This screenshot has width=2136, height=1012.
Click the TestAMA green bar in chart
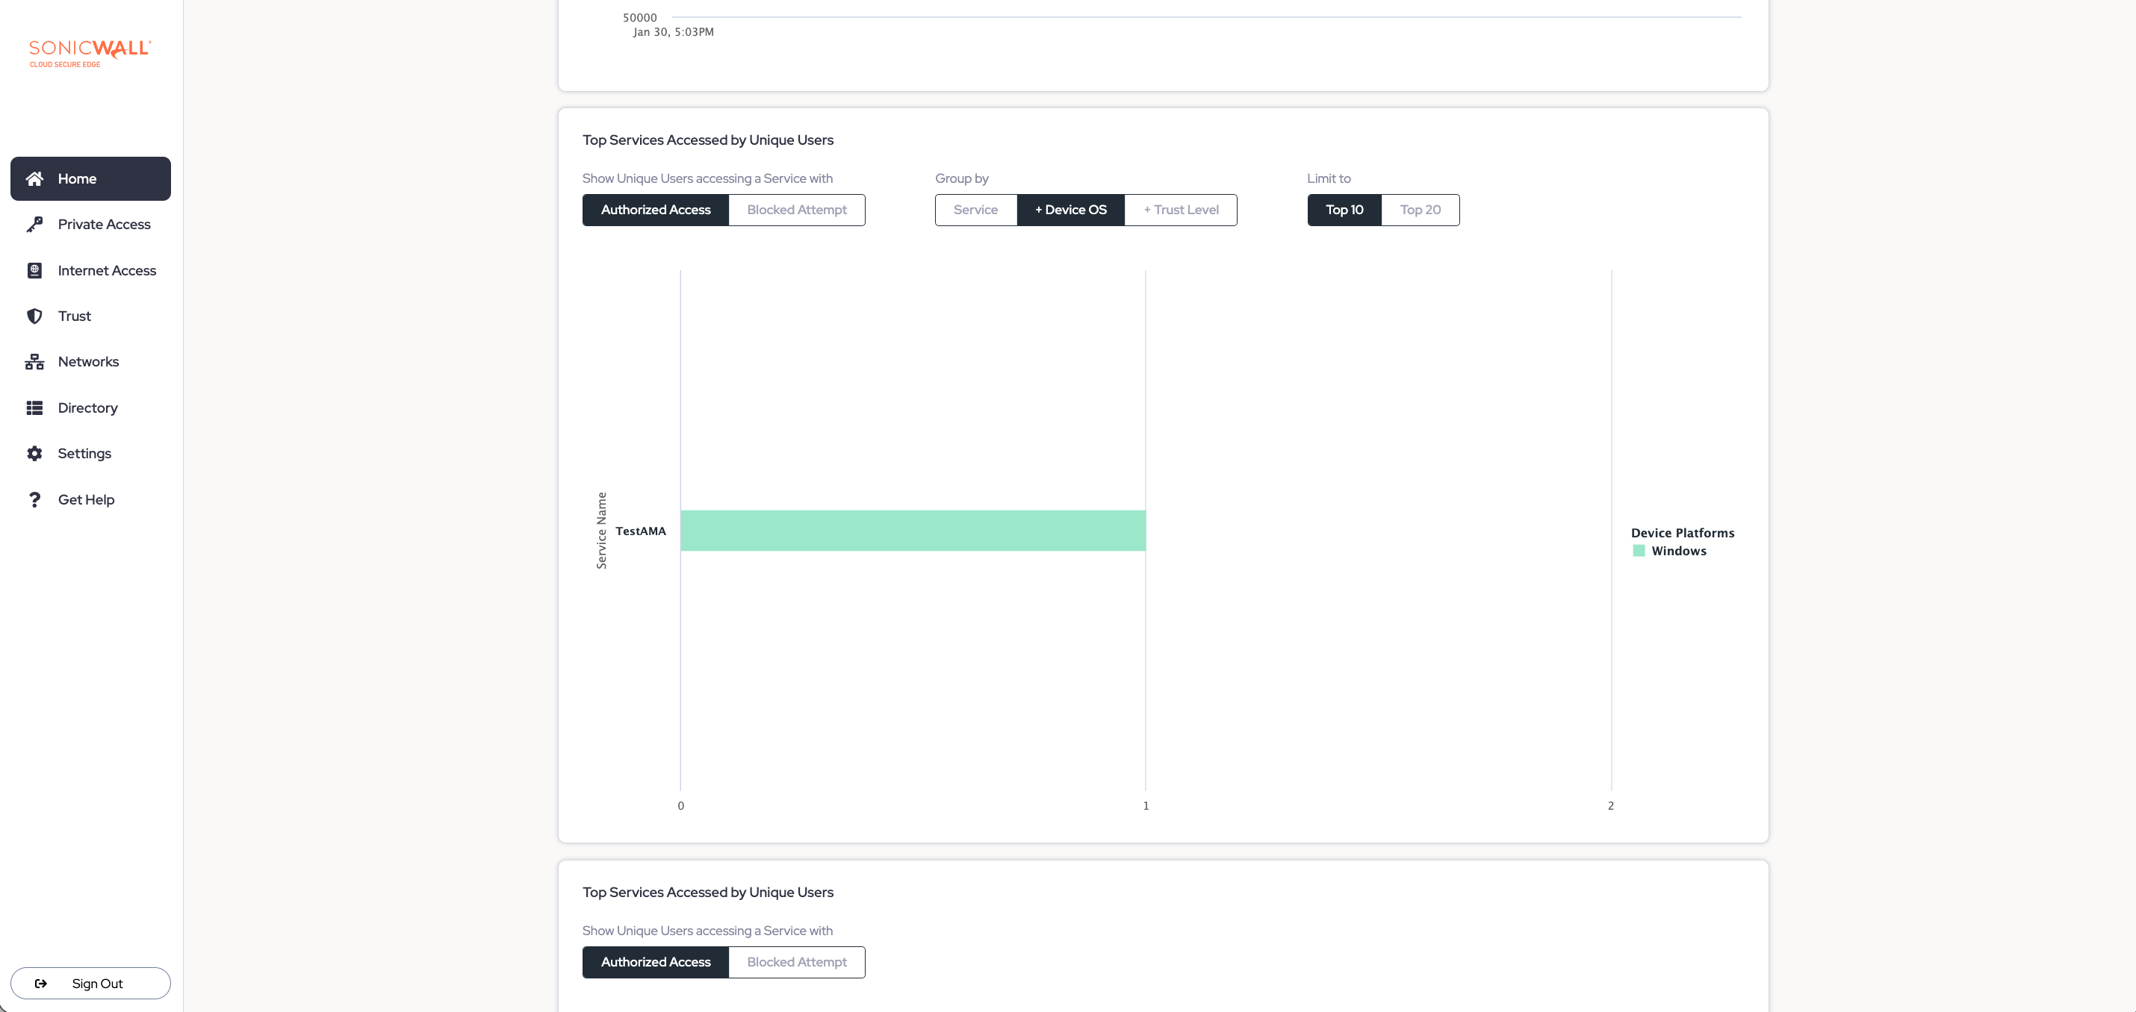pyautogui.click(x=912, y=531)
